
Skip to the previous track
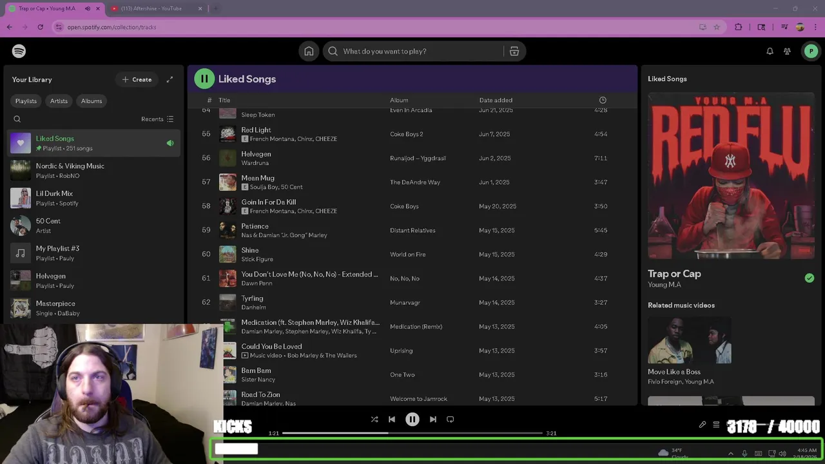point(391,420)
